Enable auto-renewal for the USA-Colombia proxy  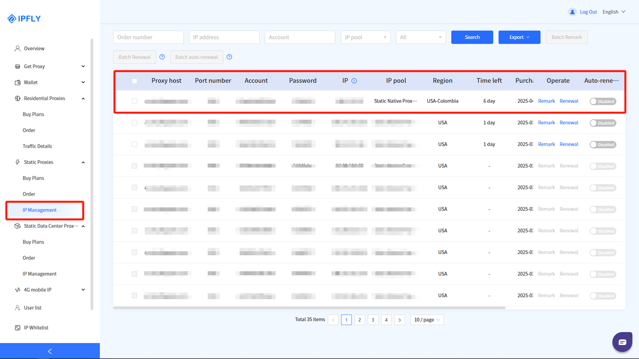click(x=603, y=101)
